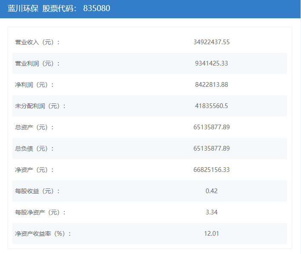Click the earnings per share value 0.42
This screenshot has height=254, width=301.
point(211,191)
